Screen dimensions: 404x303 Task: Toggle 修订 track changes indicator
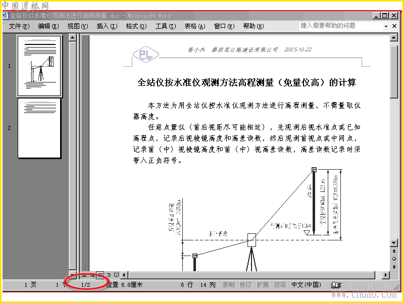click(x=245, y=285)
